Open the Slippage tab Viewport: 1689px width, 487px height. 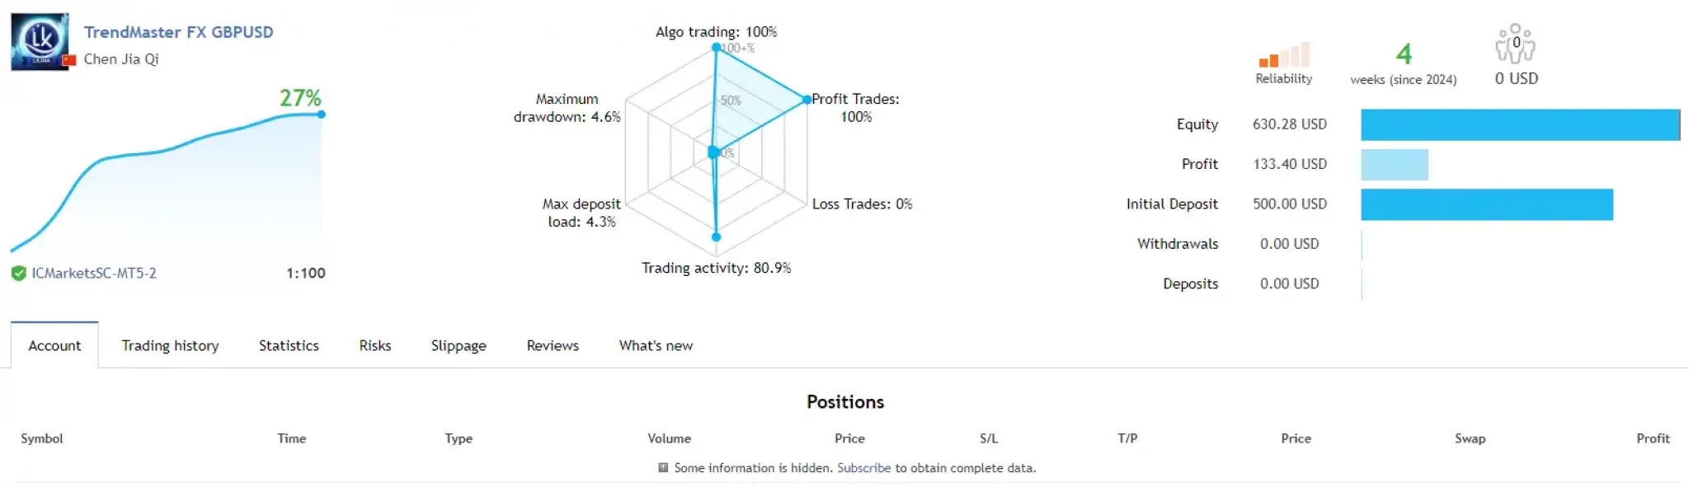click(x=459, y=346)
